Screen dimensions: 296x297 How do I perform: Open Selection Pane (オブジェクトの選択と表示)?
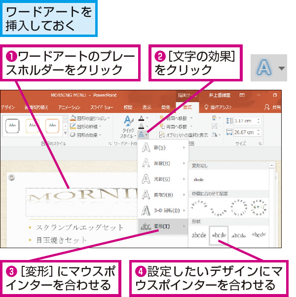click(x=184, y=135)
